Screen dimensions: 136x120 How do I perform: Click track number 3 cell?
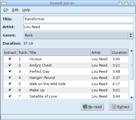pyautogui.click(x=20, y=72)
